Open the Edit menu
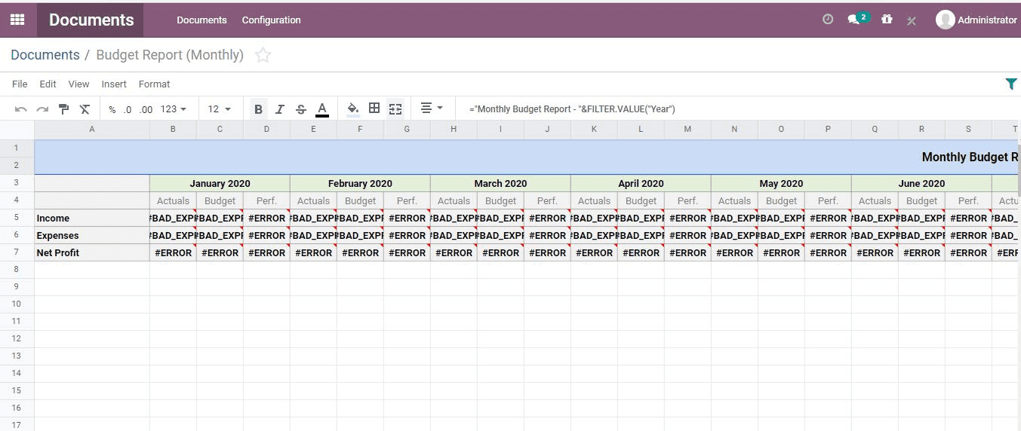Screen dimensions: 1021x431 [48, 84]
